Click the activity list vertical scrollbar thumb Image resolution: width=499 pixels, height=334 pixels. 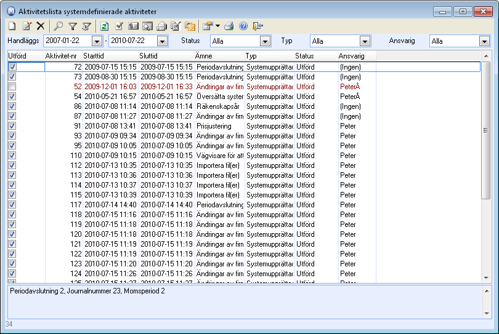click(x=486, y=130)
